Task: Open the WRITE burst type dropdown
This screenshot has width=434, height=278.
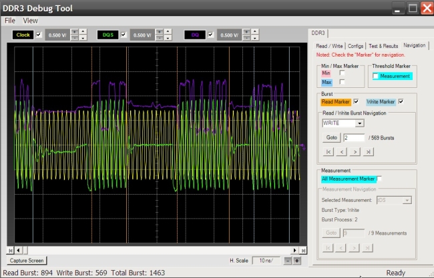Action: tap(359, 123)
